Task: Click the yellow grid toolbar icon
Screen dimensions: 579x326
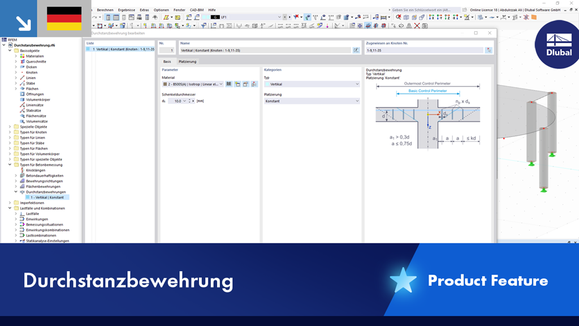Action: (x=178, y=18)
